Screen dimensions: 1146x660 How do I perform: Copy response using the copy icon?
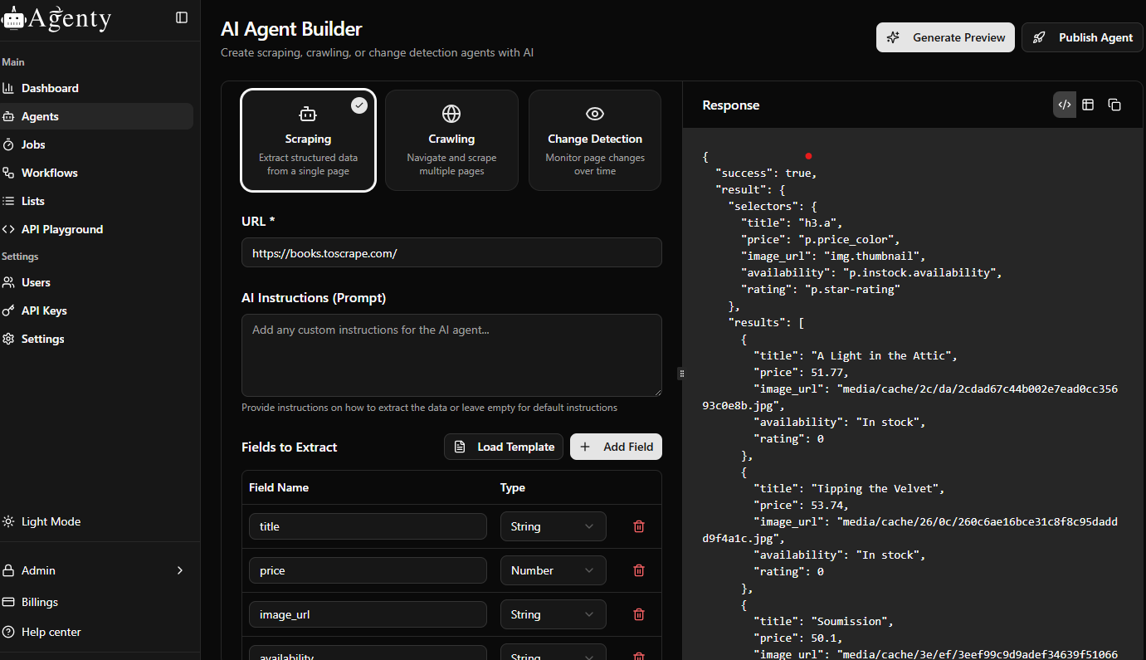click(x=1114, y=105)
